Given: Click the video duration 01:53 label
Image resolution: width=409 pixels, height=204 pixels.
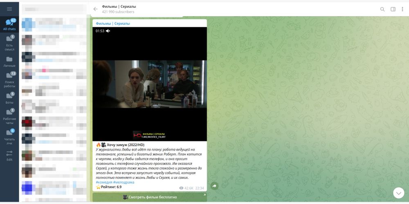Looking at the screenshot, I should click(100, 31).
